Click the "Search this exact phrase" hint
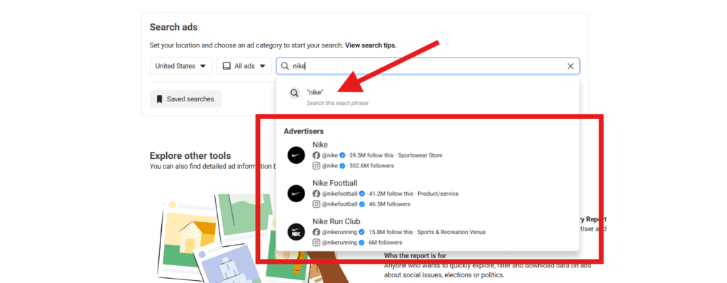 [x=337, y=103]
